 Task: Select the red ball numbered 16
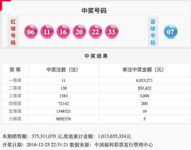coord(63,32)
